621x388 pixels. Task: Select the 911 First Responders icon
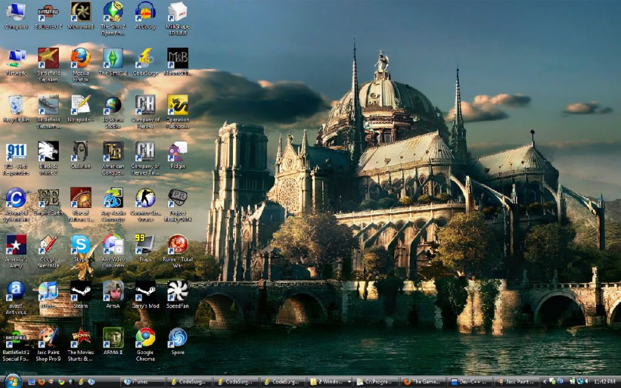point(16,158)
